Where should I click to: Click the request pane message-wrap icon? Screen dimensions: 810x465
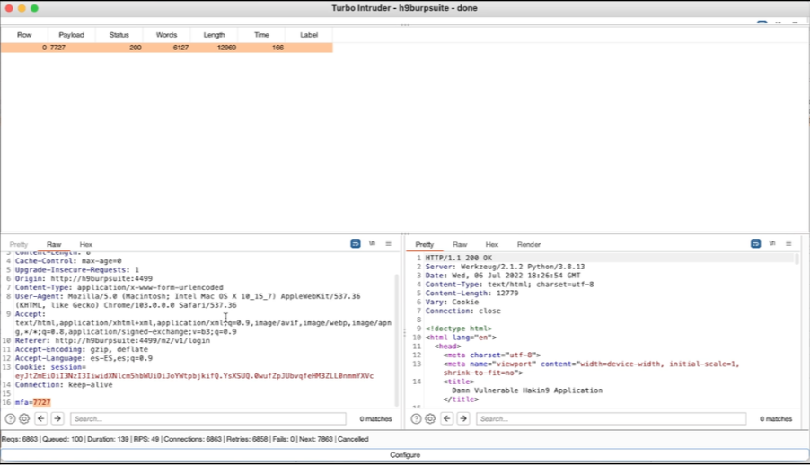[x=356, y=243]
